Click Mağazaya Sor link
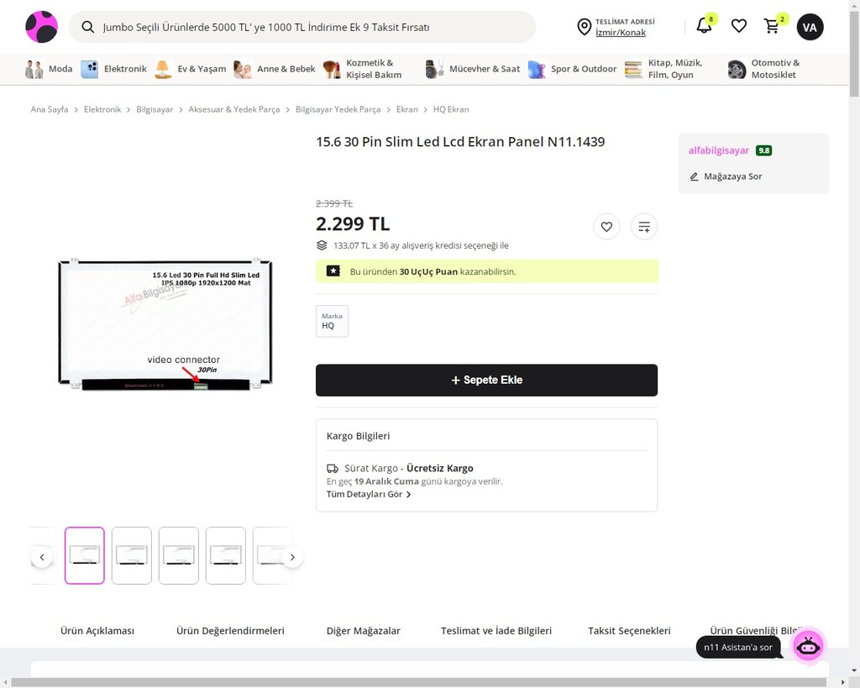Image resolution: width=860 pixels, height=688 pixels. pos(732,176)
